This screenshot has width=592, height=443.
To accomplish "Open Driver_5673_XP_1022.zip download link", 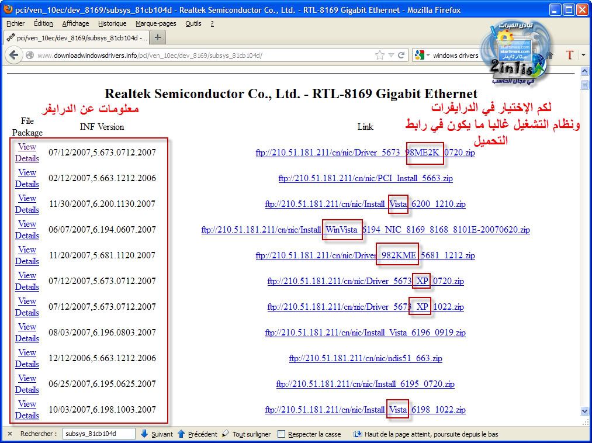I will click(x=365, y=307).
